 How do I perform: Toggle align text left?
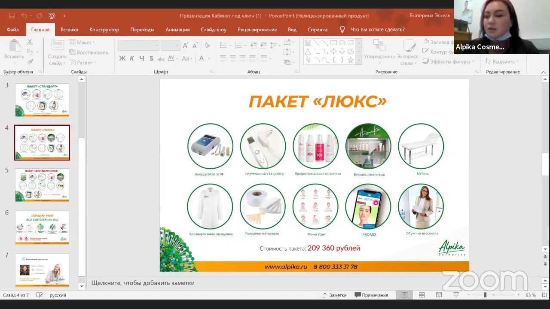point(223,58)
